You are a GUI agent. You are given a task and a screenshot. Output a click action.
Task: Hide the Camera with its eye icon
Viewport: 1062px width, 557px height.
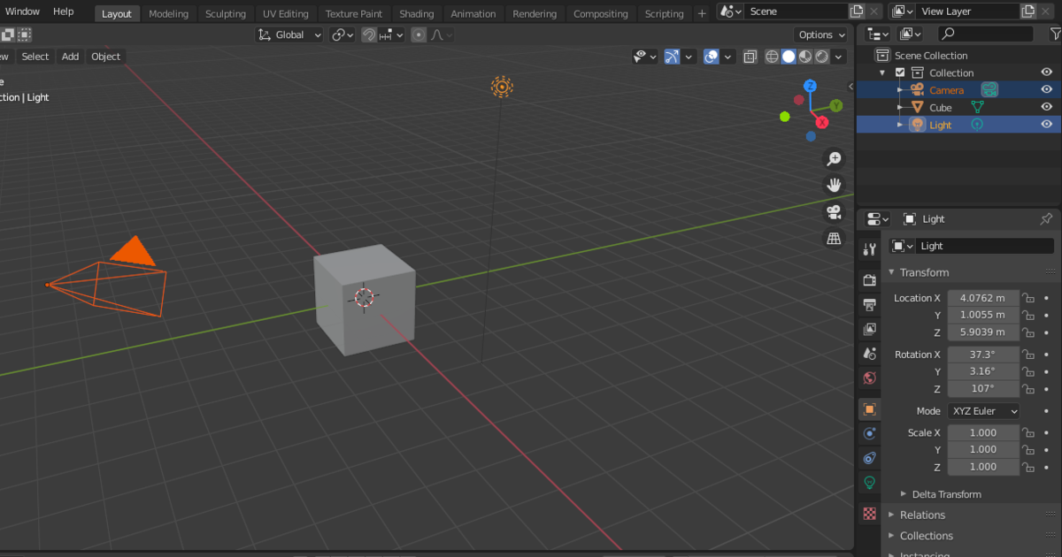(1047, 89)
